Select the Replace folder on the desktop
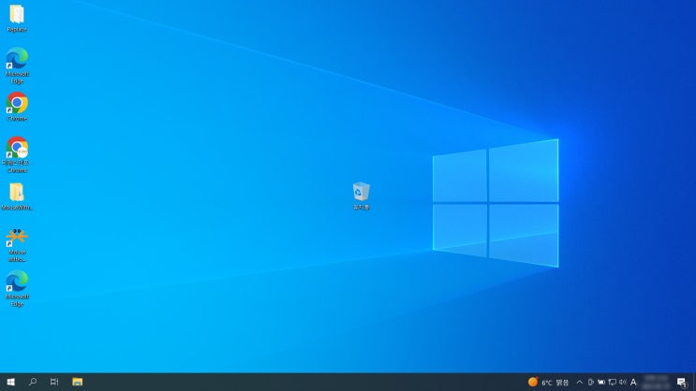This screenshot has width=696, height=391. (x=17, y=19)
